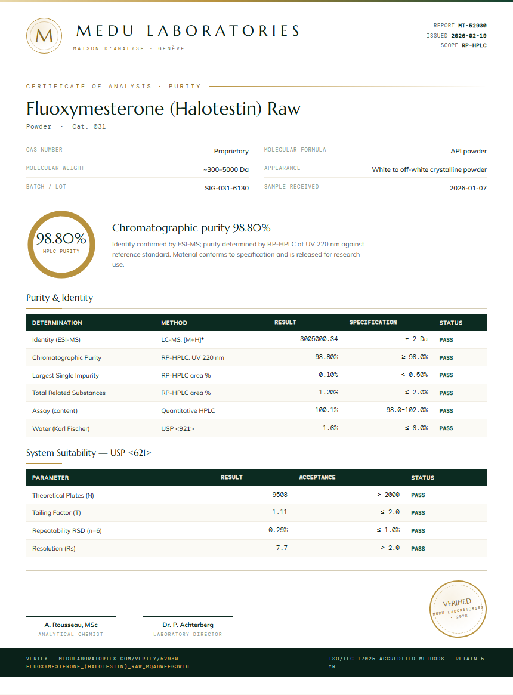The height and width of the screenshot is (695, 513).
Task: Click PASS status for Water (Karl Fischer)
Action: [446, 428]
